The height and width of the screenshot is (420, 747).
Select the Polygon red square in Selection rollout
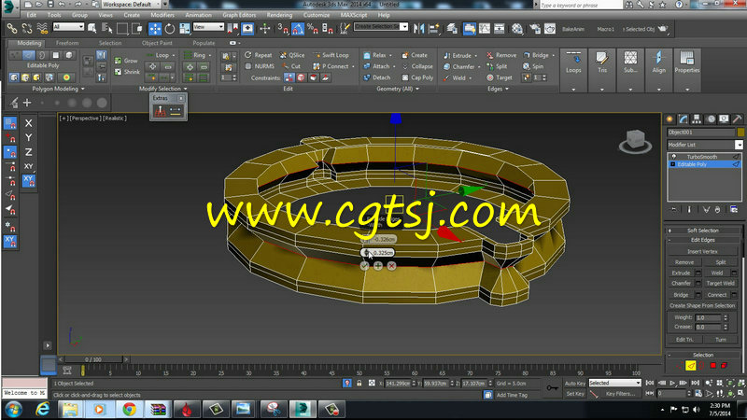(x=713, y=365)
